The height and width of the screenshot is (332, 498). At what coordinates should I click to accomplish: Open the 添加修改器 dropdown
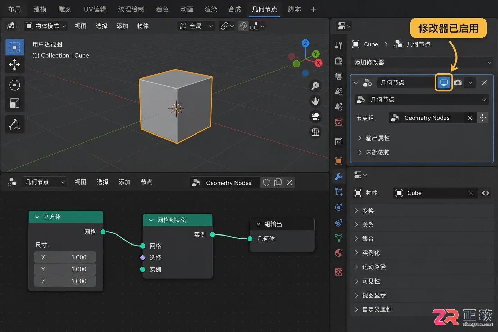click(x=422, y=62)
